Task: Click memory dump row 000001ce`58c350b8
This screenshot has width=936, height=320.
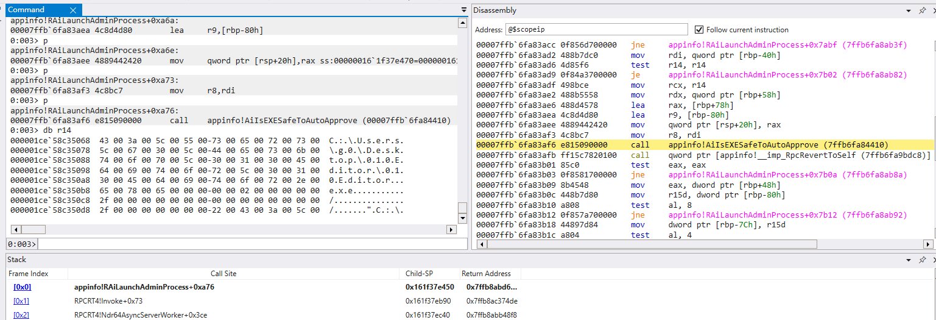Action: 206,190
